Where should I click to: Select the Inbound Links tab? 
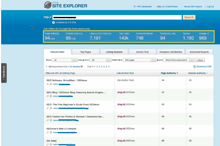57,52
